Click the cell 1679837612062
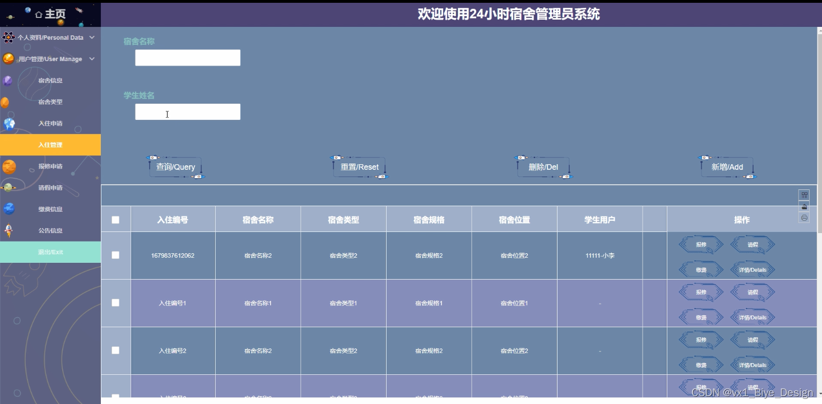822x404 pixels. [x=173, y=256]
